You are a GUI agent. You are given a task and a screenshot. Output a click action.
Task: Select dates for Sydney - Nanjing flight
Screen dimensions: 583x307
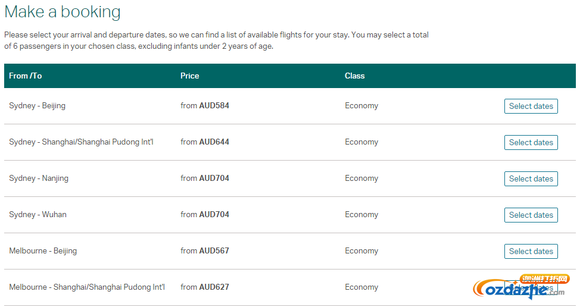pos(531,178)
